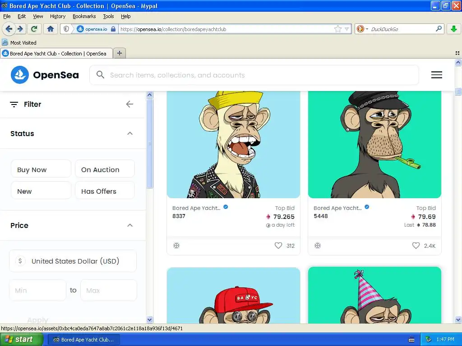The height and width of the screenshot is (346, 462).
Task: Open the yellow hat ape 8337 image
Action: pyautogui.click(x=233, y=144)
